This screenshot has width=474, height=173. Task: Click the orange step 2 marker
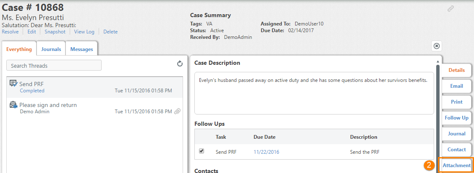coord(428,165)
